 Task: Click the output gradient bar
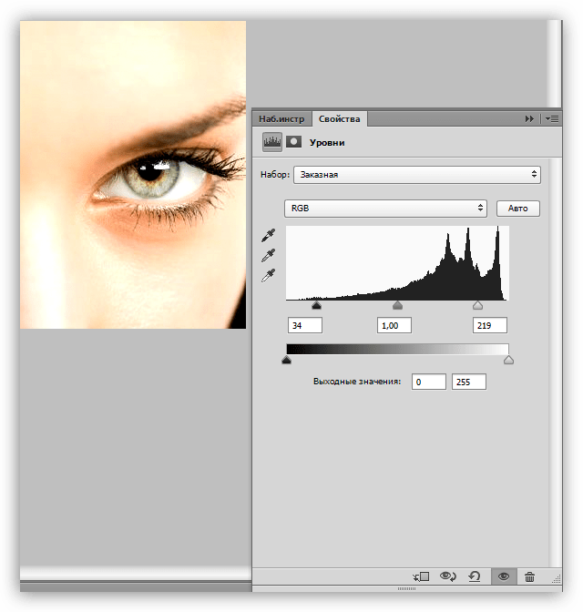point(397,349)
